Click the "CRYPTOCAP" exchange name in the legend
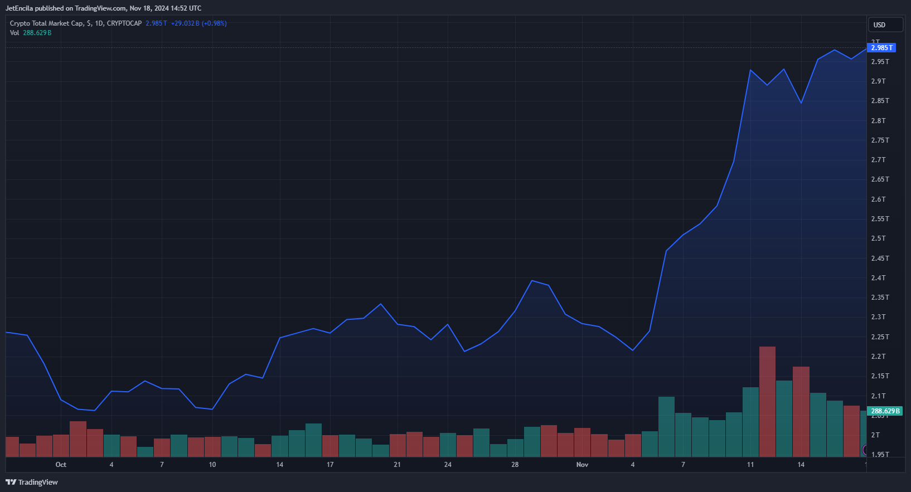The width and height of the screenshot is (911, 492). coord(124,23)
